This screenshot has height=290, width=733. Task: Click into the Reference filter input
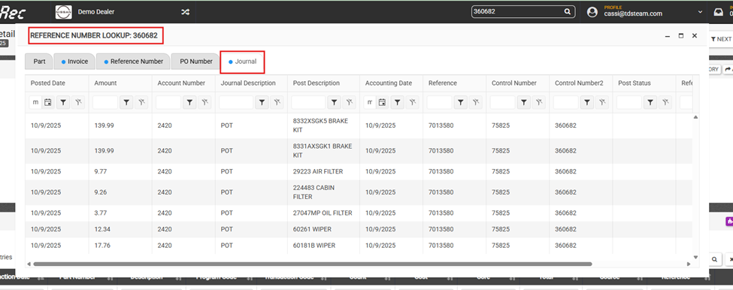(x=440, y=102)
